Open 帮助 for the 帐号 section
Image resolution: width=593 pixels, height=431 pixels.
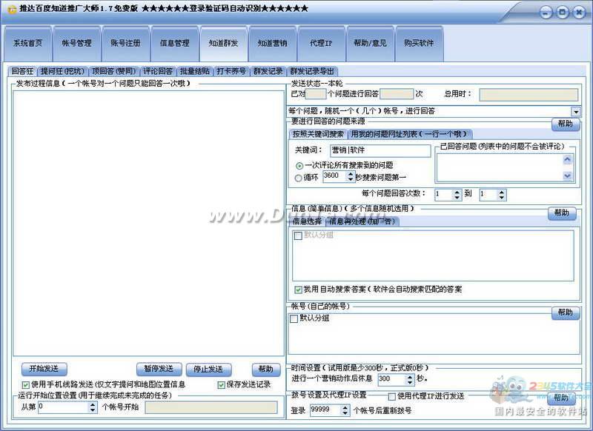pyautogui.click(x=566, y=313)
